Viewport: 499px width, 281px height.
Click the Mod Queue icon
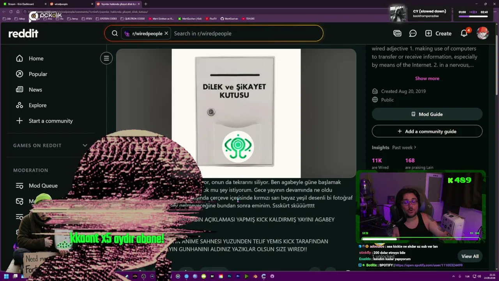[19, 186]
